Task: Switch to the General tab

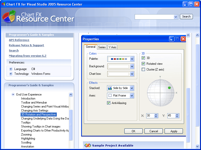Action: (x=91, y=47)
